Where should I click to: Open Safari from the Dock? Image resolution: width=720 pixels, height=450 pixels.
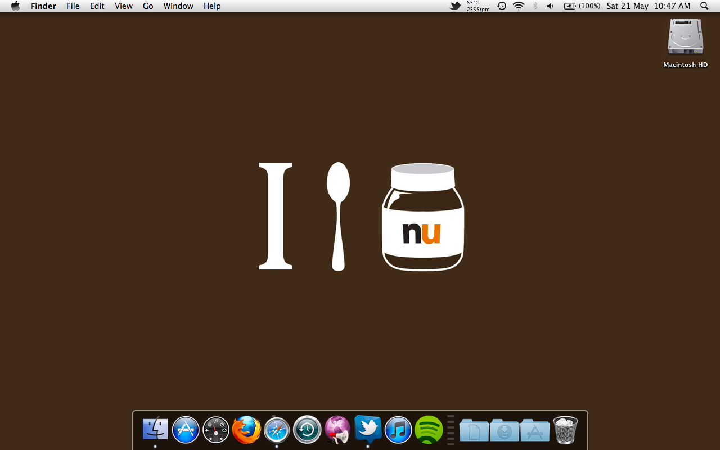(x=277, y=430)
